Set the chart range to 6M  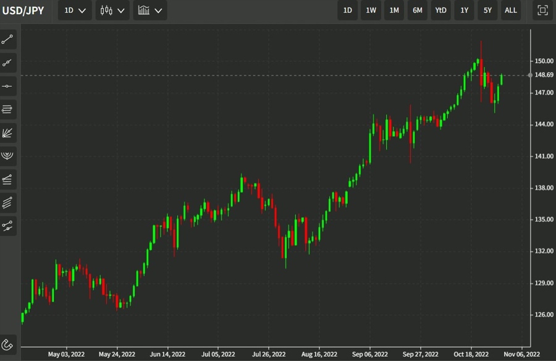[x=418, y=11]
